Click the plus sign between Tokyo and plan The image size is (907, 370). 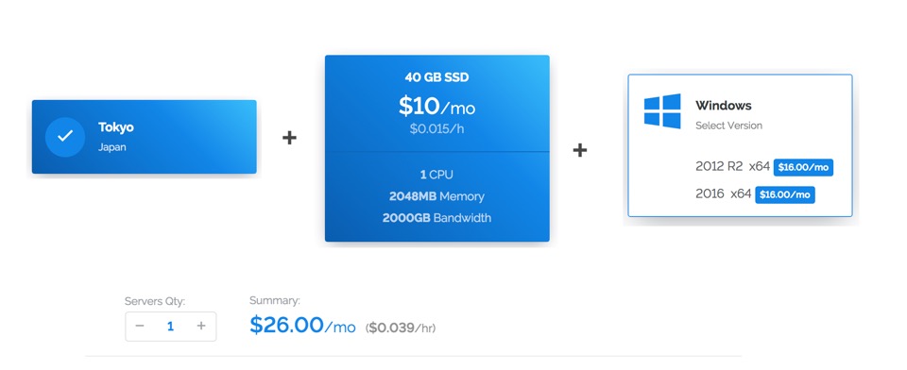pyautogui.click(x=289, y=138)
